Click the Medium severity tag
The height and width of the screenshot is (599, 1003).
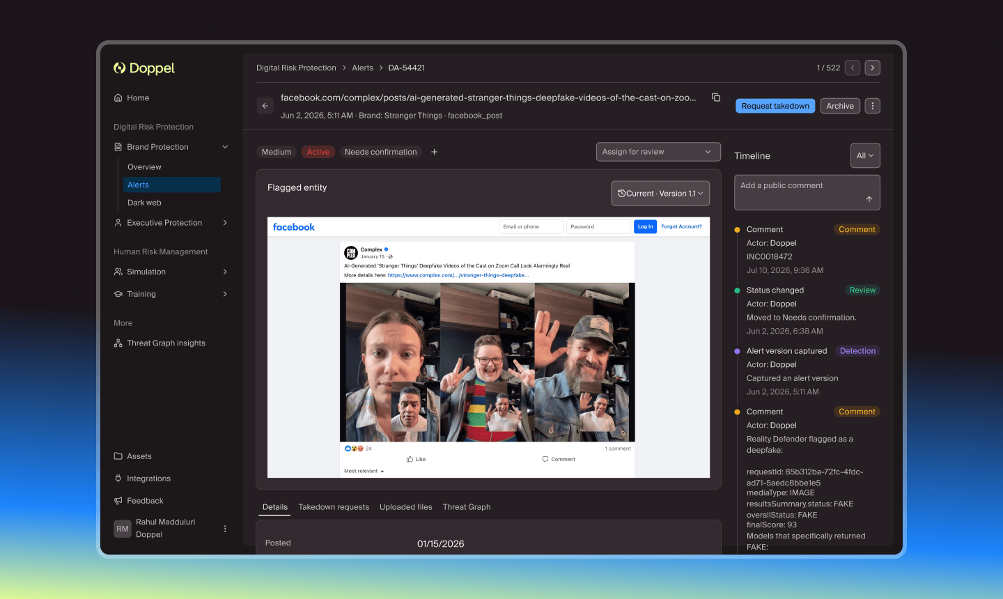(x=277, y=152)
